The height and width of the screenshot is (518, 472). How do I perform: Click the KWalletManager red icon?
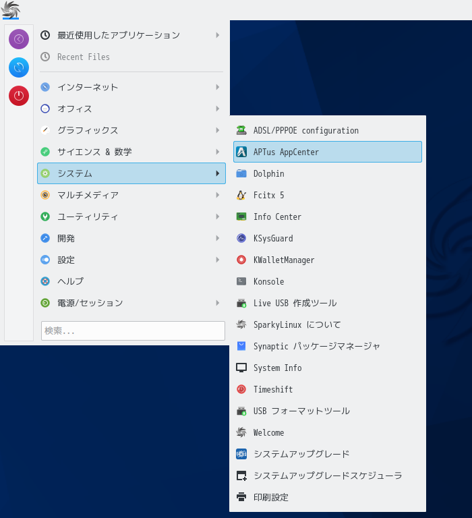[241, 260]
